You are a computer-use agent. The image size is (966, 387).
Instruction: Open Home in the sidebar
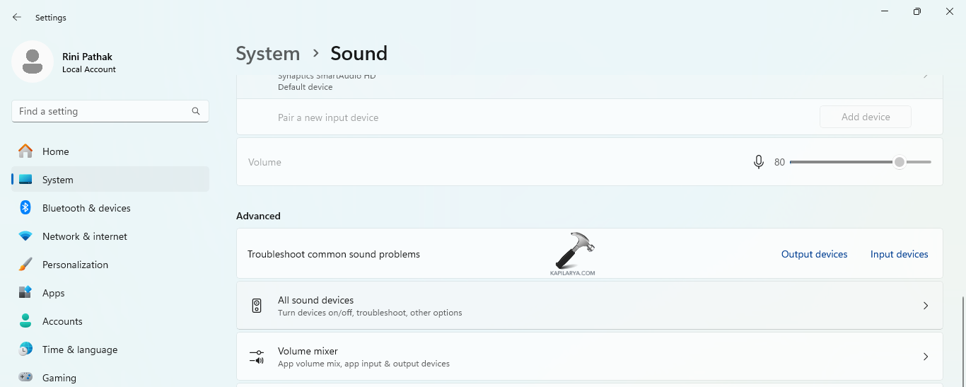(56, 151)
